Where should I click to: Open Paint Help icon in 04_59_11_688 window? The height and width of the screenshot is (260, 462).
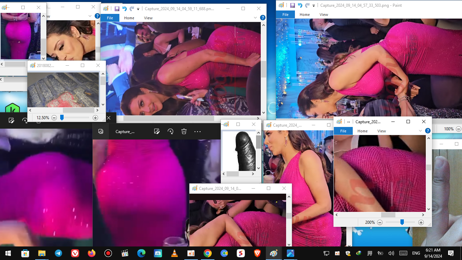point(263,18)
